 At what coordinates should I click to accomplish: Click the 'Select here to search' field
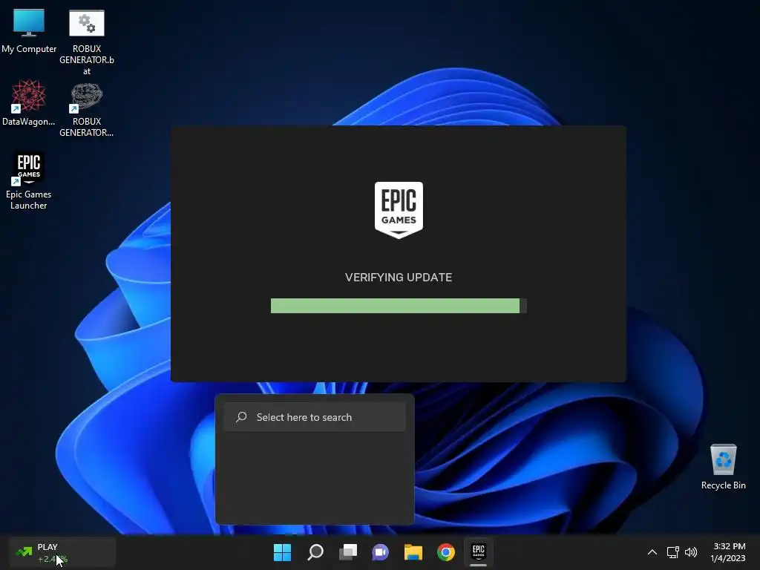pos(315,417)
